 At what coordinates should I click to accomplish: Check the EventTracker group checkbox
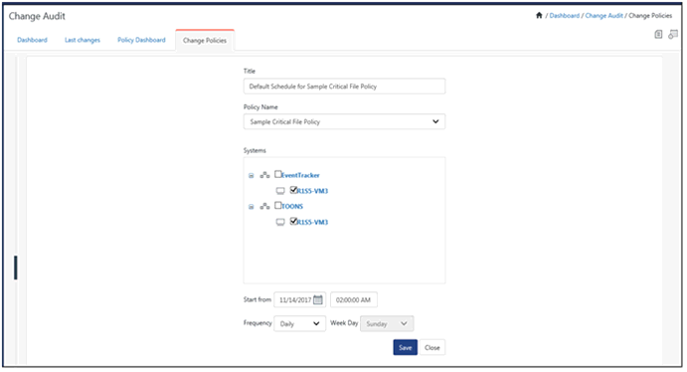(277, 174)
